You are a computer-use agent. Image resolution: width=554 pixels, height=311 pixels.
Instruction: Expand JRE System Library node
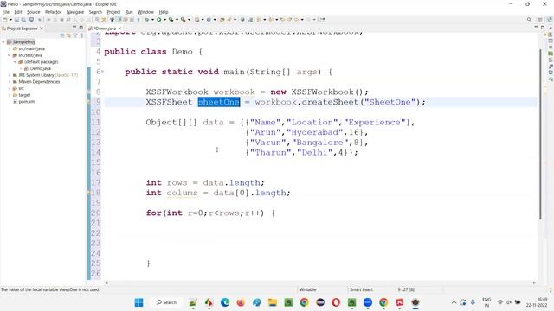(10, 75)
